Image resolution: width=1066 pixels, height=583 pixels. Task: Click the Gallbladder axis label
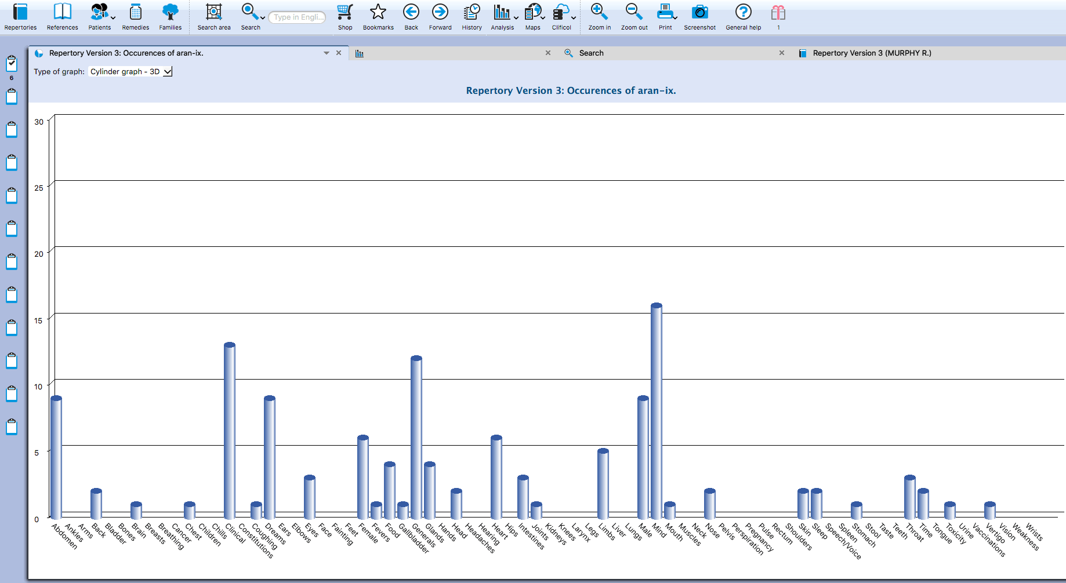tap(413, 538)
